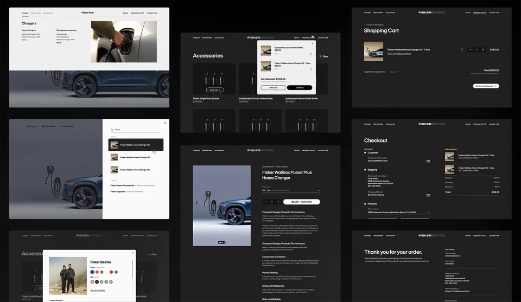Edit the Customer Information in Checkout
Image resolution: width=521 pixels, height=302 pixels.
tap(428, 160)
